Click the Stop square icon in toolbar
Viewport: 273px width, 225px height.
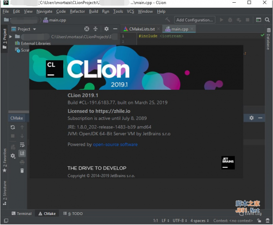point(248,20)
